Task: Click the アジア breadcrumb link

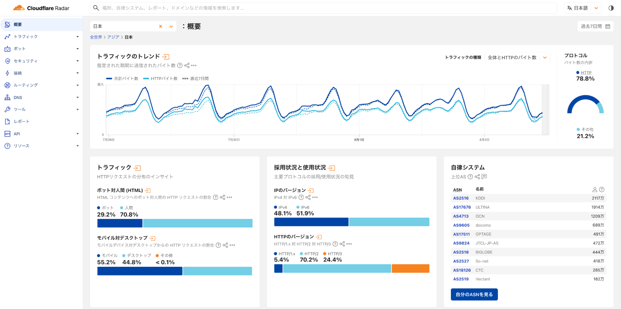Action: pos(113,37)
